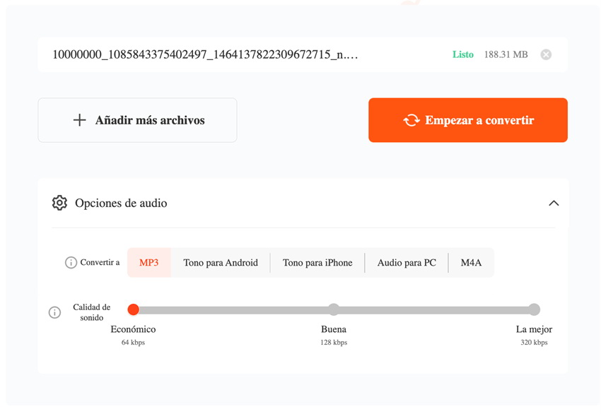Click the plus icon for adding files
The width and height of the screenshot is (601, 414).
tap(79, 120)
